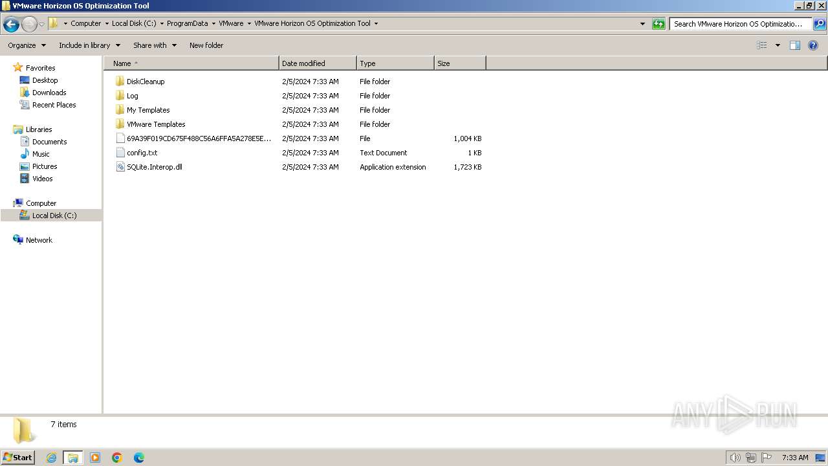Click Windows Explorer taskbar icon
The image size is (828, 466).
coord(73,458)
